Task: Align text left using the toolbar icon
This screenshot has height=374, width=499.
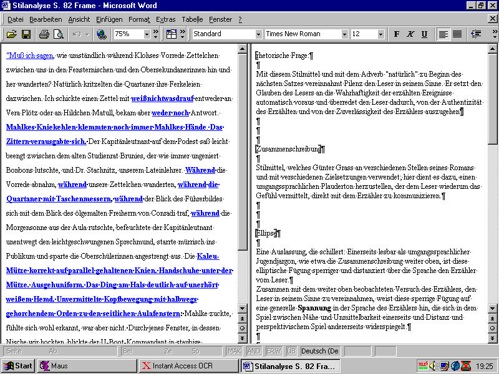Action: (443, 34)
